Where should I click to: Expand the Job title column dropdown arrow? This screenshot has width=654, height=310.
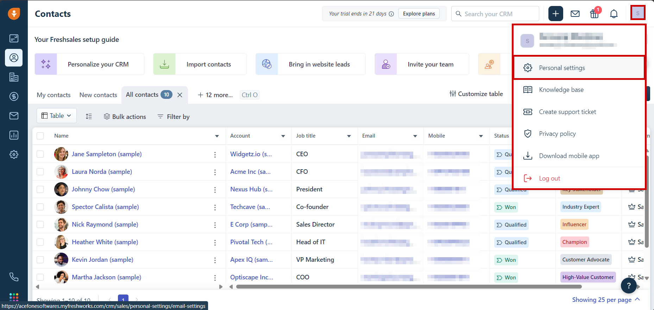click(349, 136)
